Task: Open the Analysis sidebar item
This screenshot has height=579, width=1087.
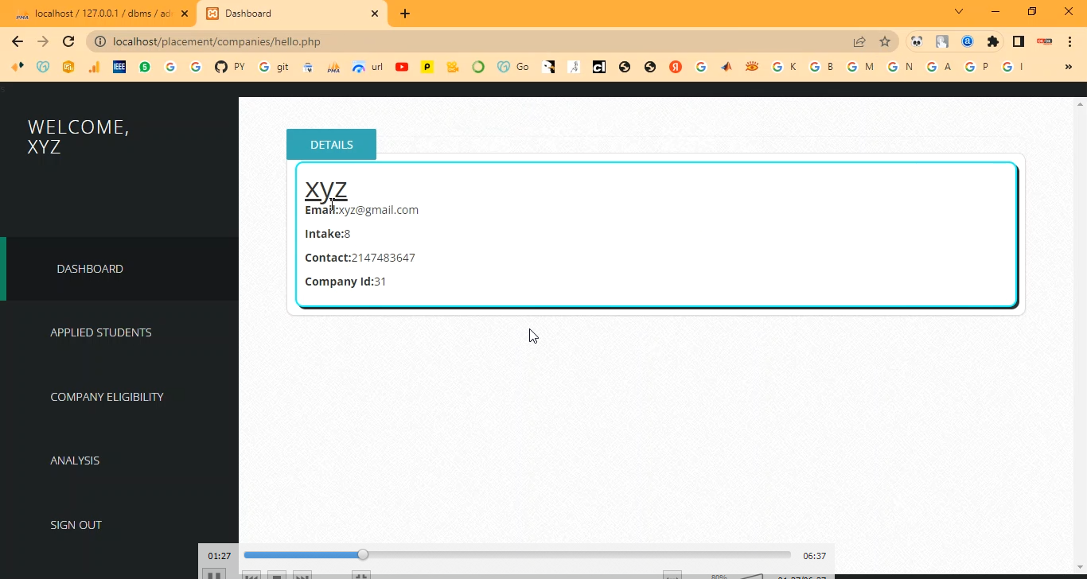Action: coord(75,460)
